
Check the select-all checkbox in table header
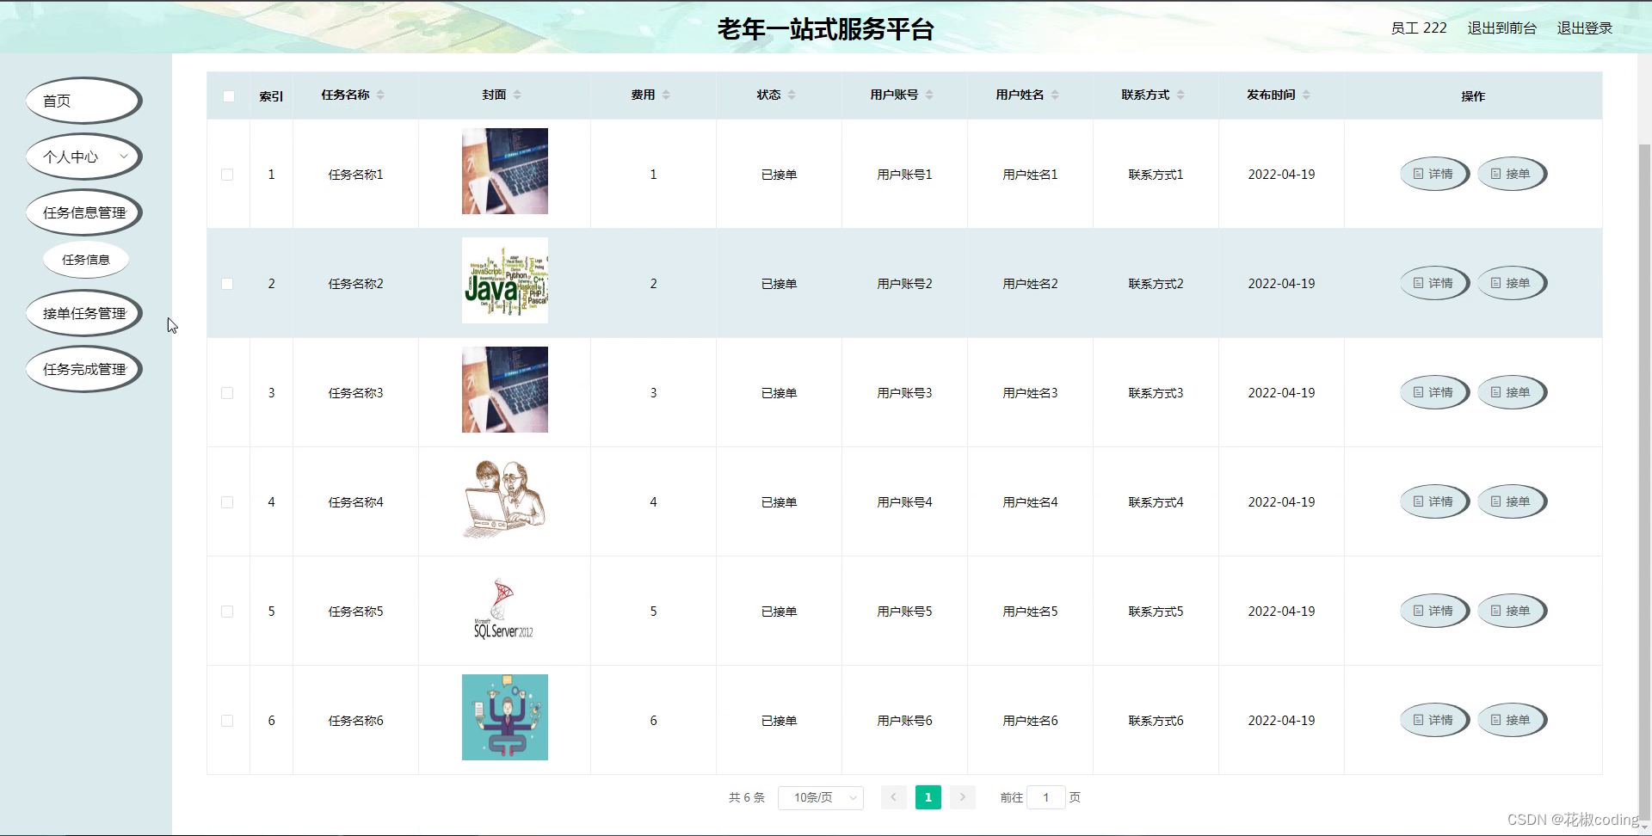point(228,96)
